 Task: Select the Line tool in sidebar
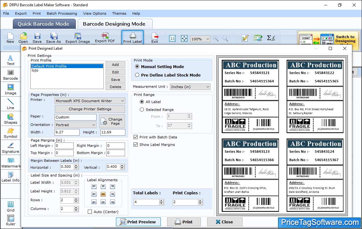(x=10, y=104)
